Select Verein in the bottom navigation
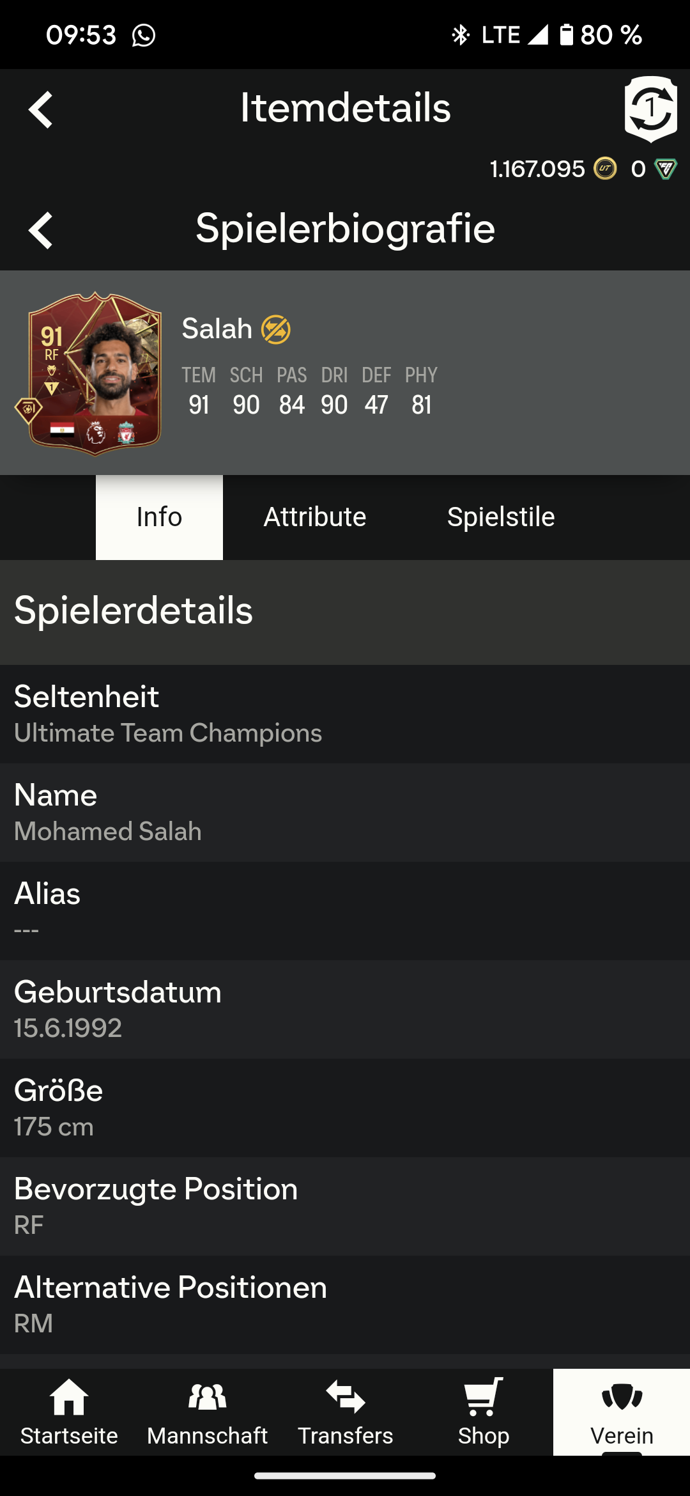The width and height of the screenshot is (690, 1496). [621, 1412]
